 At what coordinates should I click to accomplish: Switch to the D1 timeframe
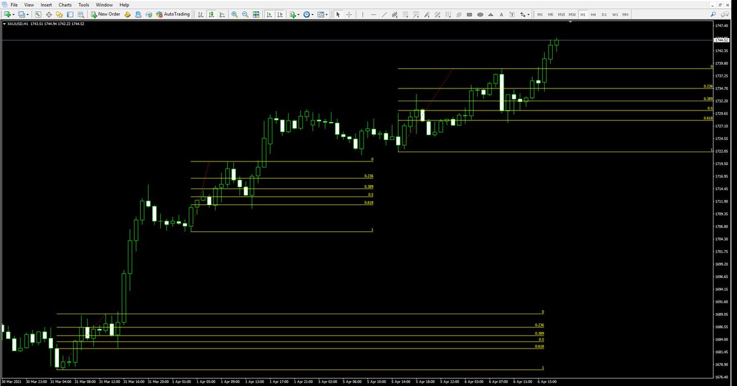(x=604, y=14)
